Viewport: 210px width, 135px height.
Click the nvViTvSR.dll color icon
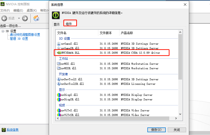point(59,115)
